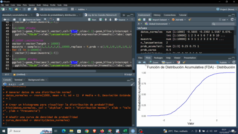The width and height of the screenshot is (238, 134).
Task: Open the Session menu
Action: (32, 5)
